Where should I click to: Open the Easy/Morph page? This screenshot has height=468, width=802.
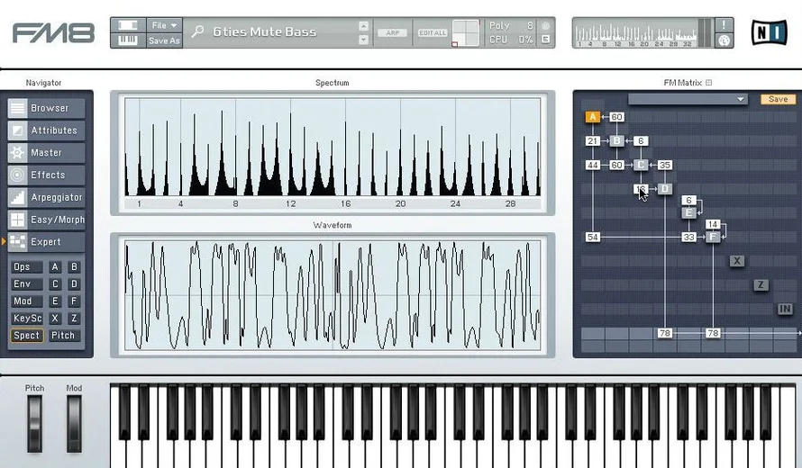click(x=46, y=220)
